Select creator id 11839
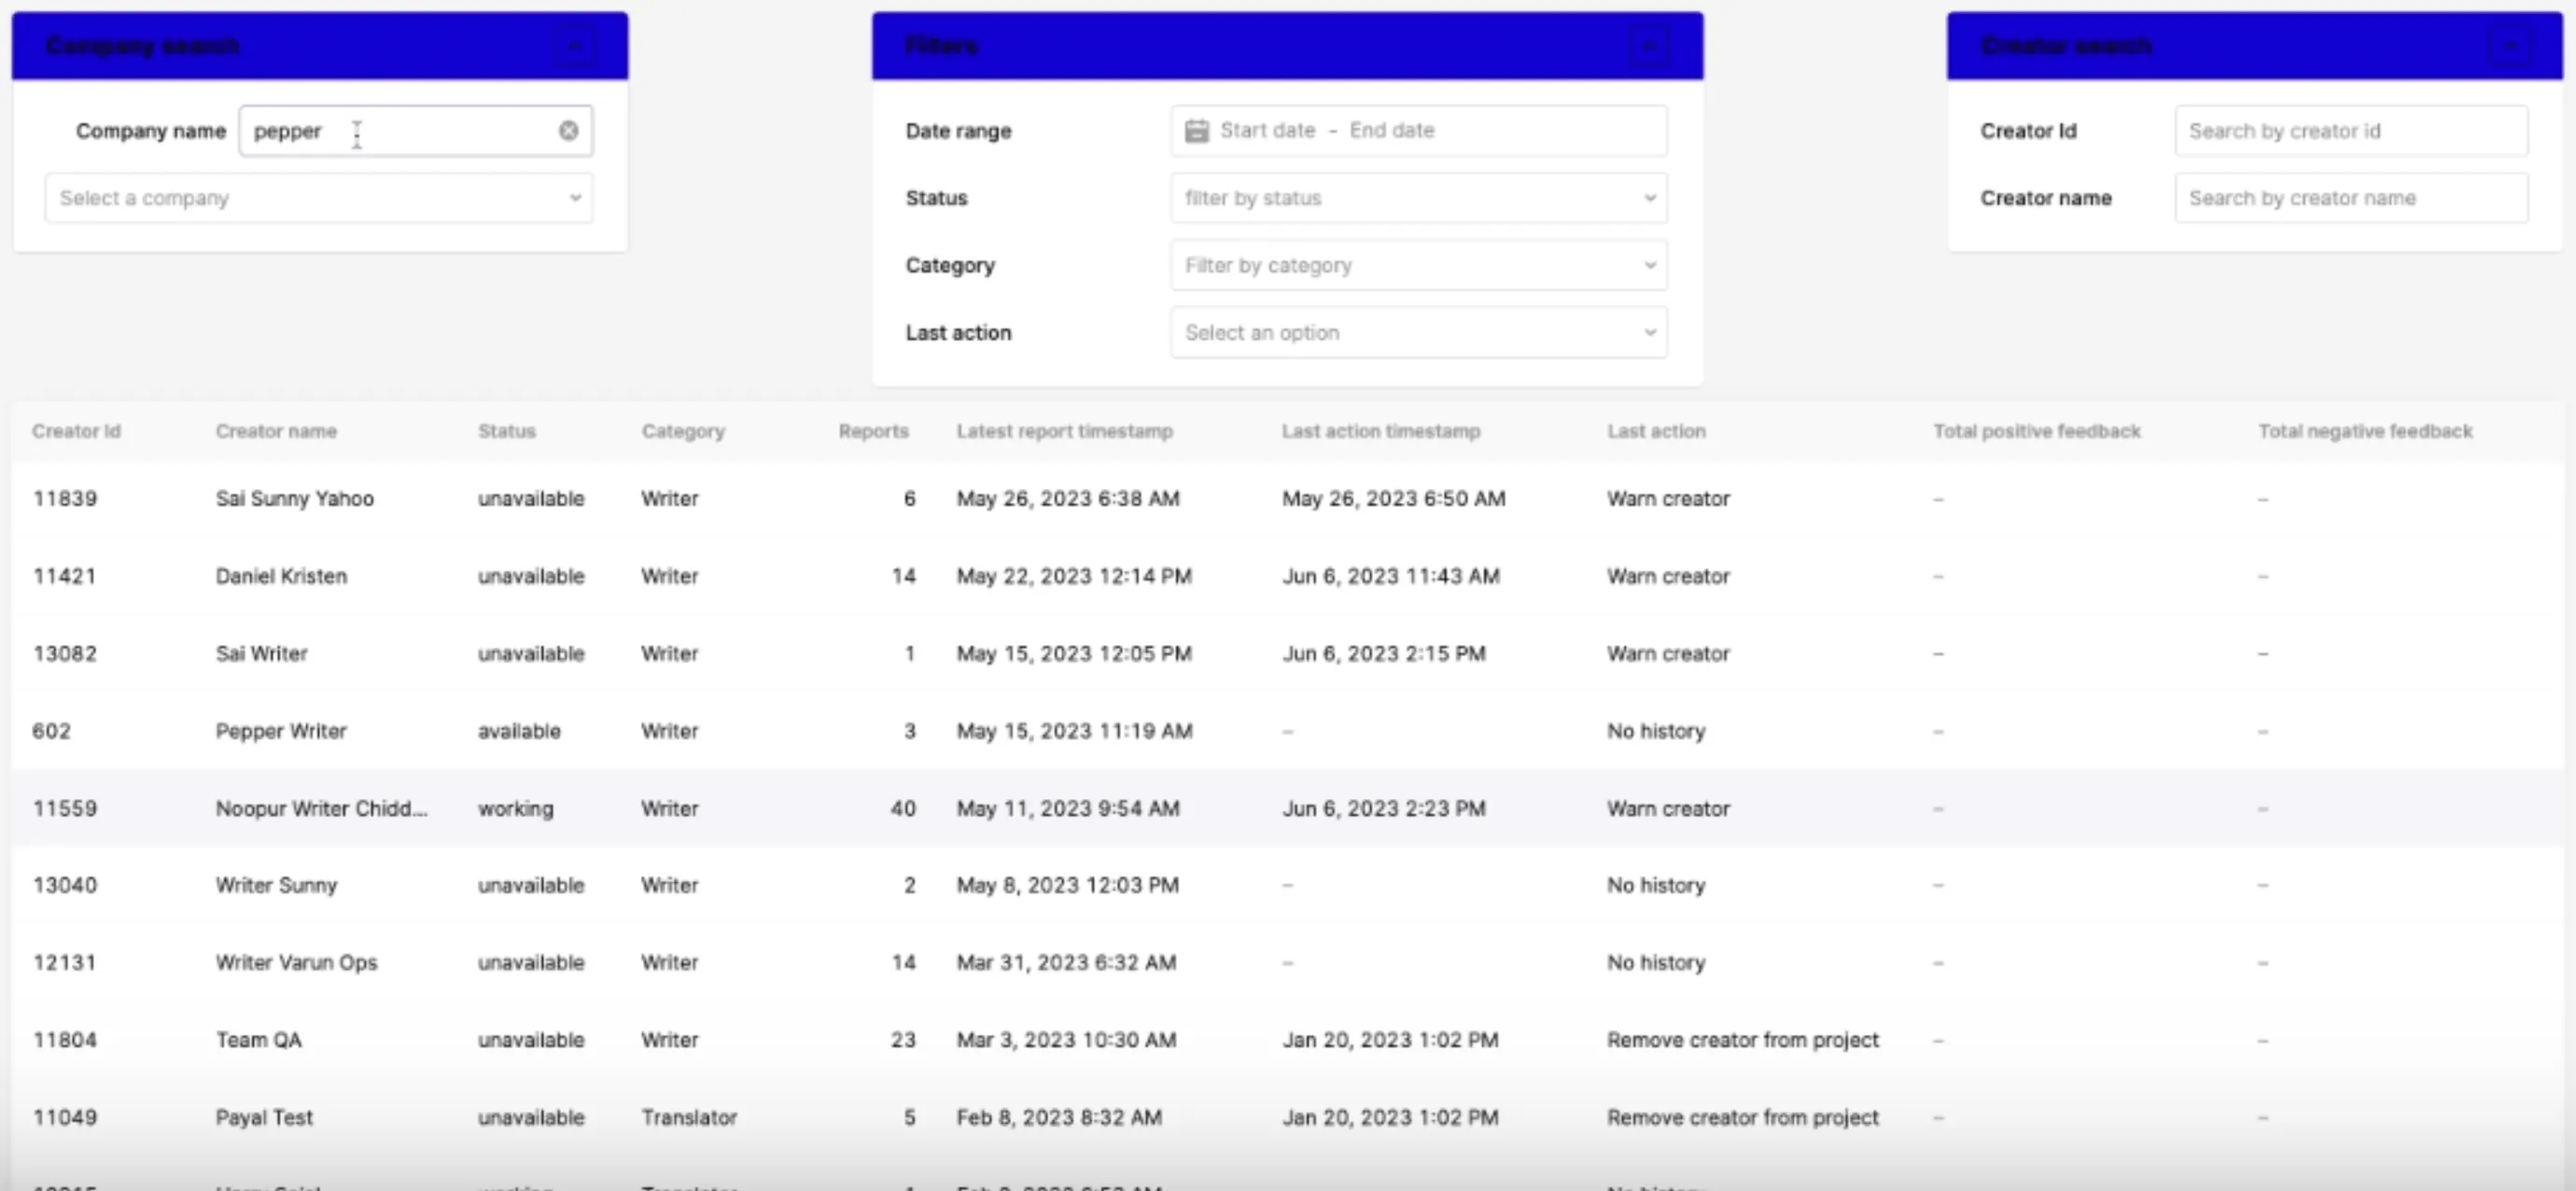The height and width of the screenshot is (1191, 2576). point(65,498)
